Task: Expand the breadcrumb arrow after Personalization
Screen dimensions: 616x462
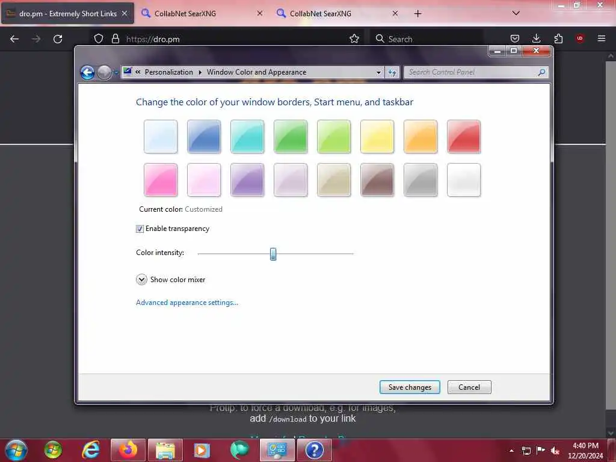Action: [x=200, y=72]
